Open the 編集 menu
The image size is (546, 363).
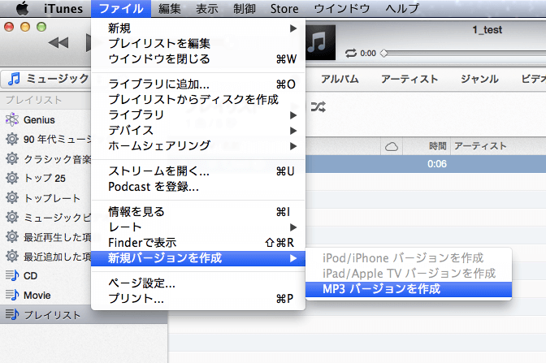coord(170,8)
